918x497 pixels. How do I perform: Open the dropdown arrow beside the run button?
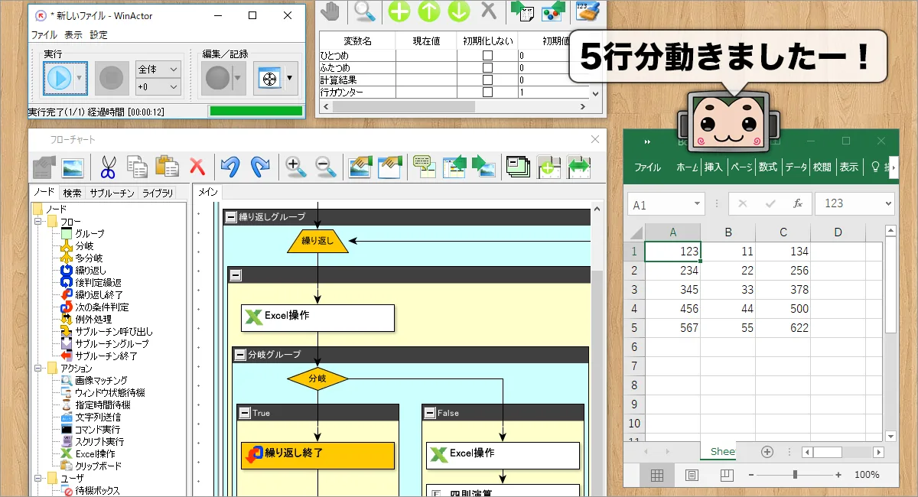point(80,78)
